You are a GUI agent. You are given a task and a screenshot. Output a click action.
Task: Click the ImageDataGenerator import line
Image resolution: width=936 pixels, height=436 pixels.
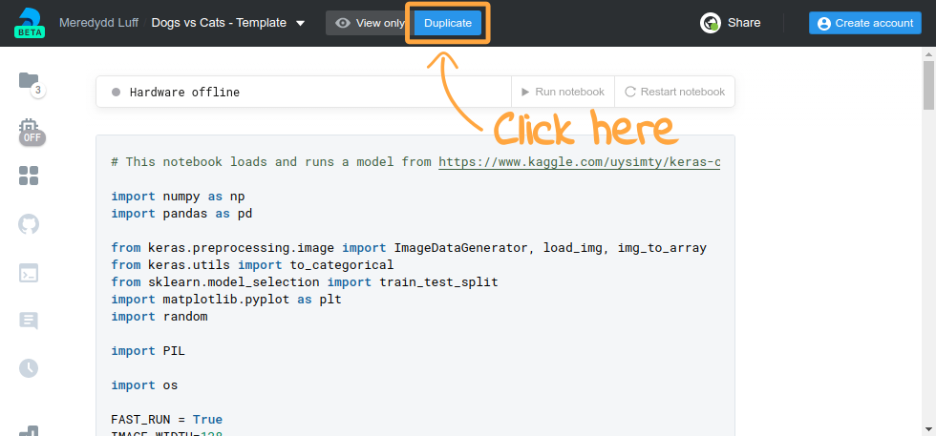point(409,248)
